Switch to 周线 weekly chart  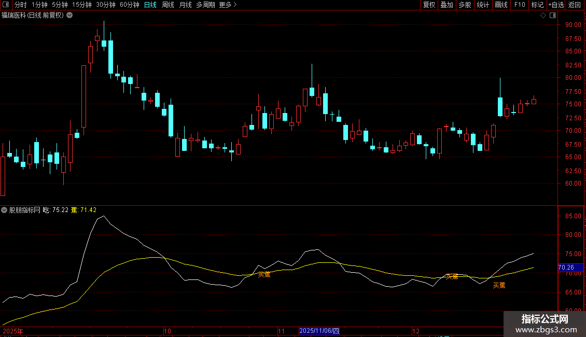(x=168, y=5)
